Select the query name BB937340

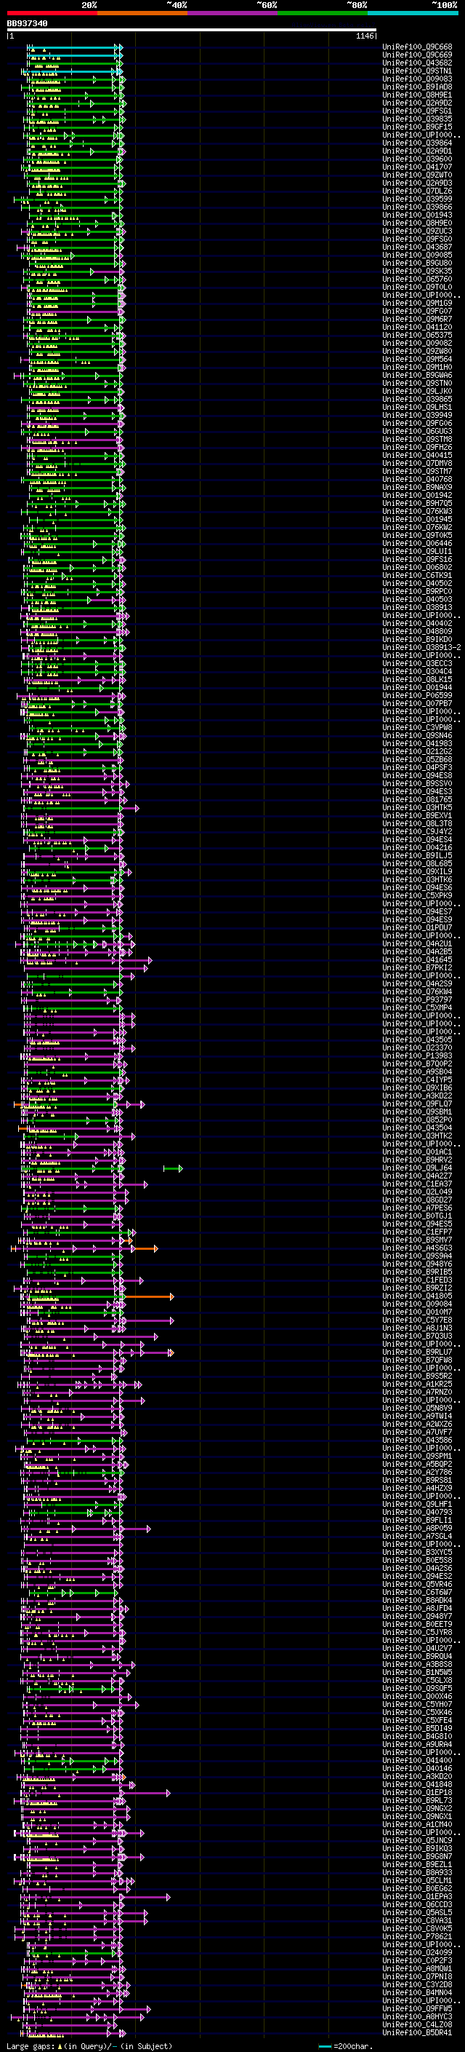(27, 23)
